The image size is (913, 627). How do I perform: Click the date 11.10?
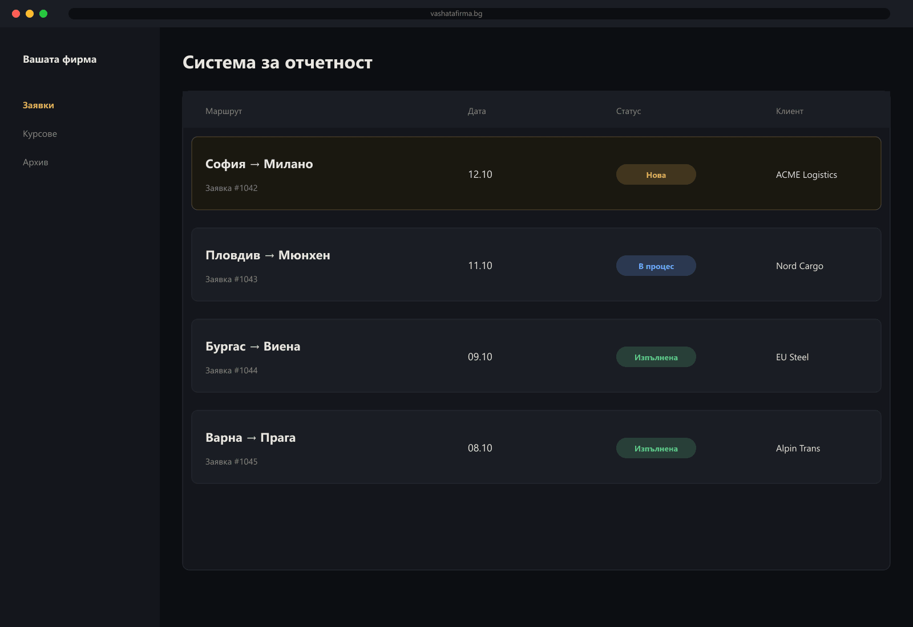coord(480,266)
